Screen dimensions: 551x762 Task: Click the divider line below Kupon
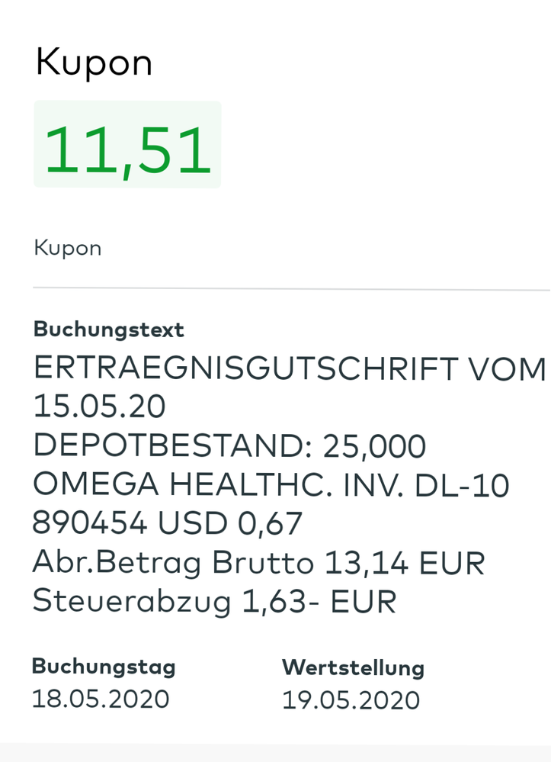[291, 289]
